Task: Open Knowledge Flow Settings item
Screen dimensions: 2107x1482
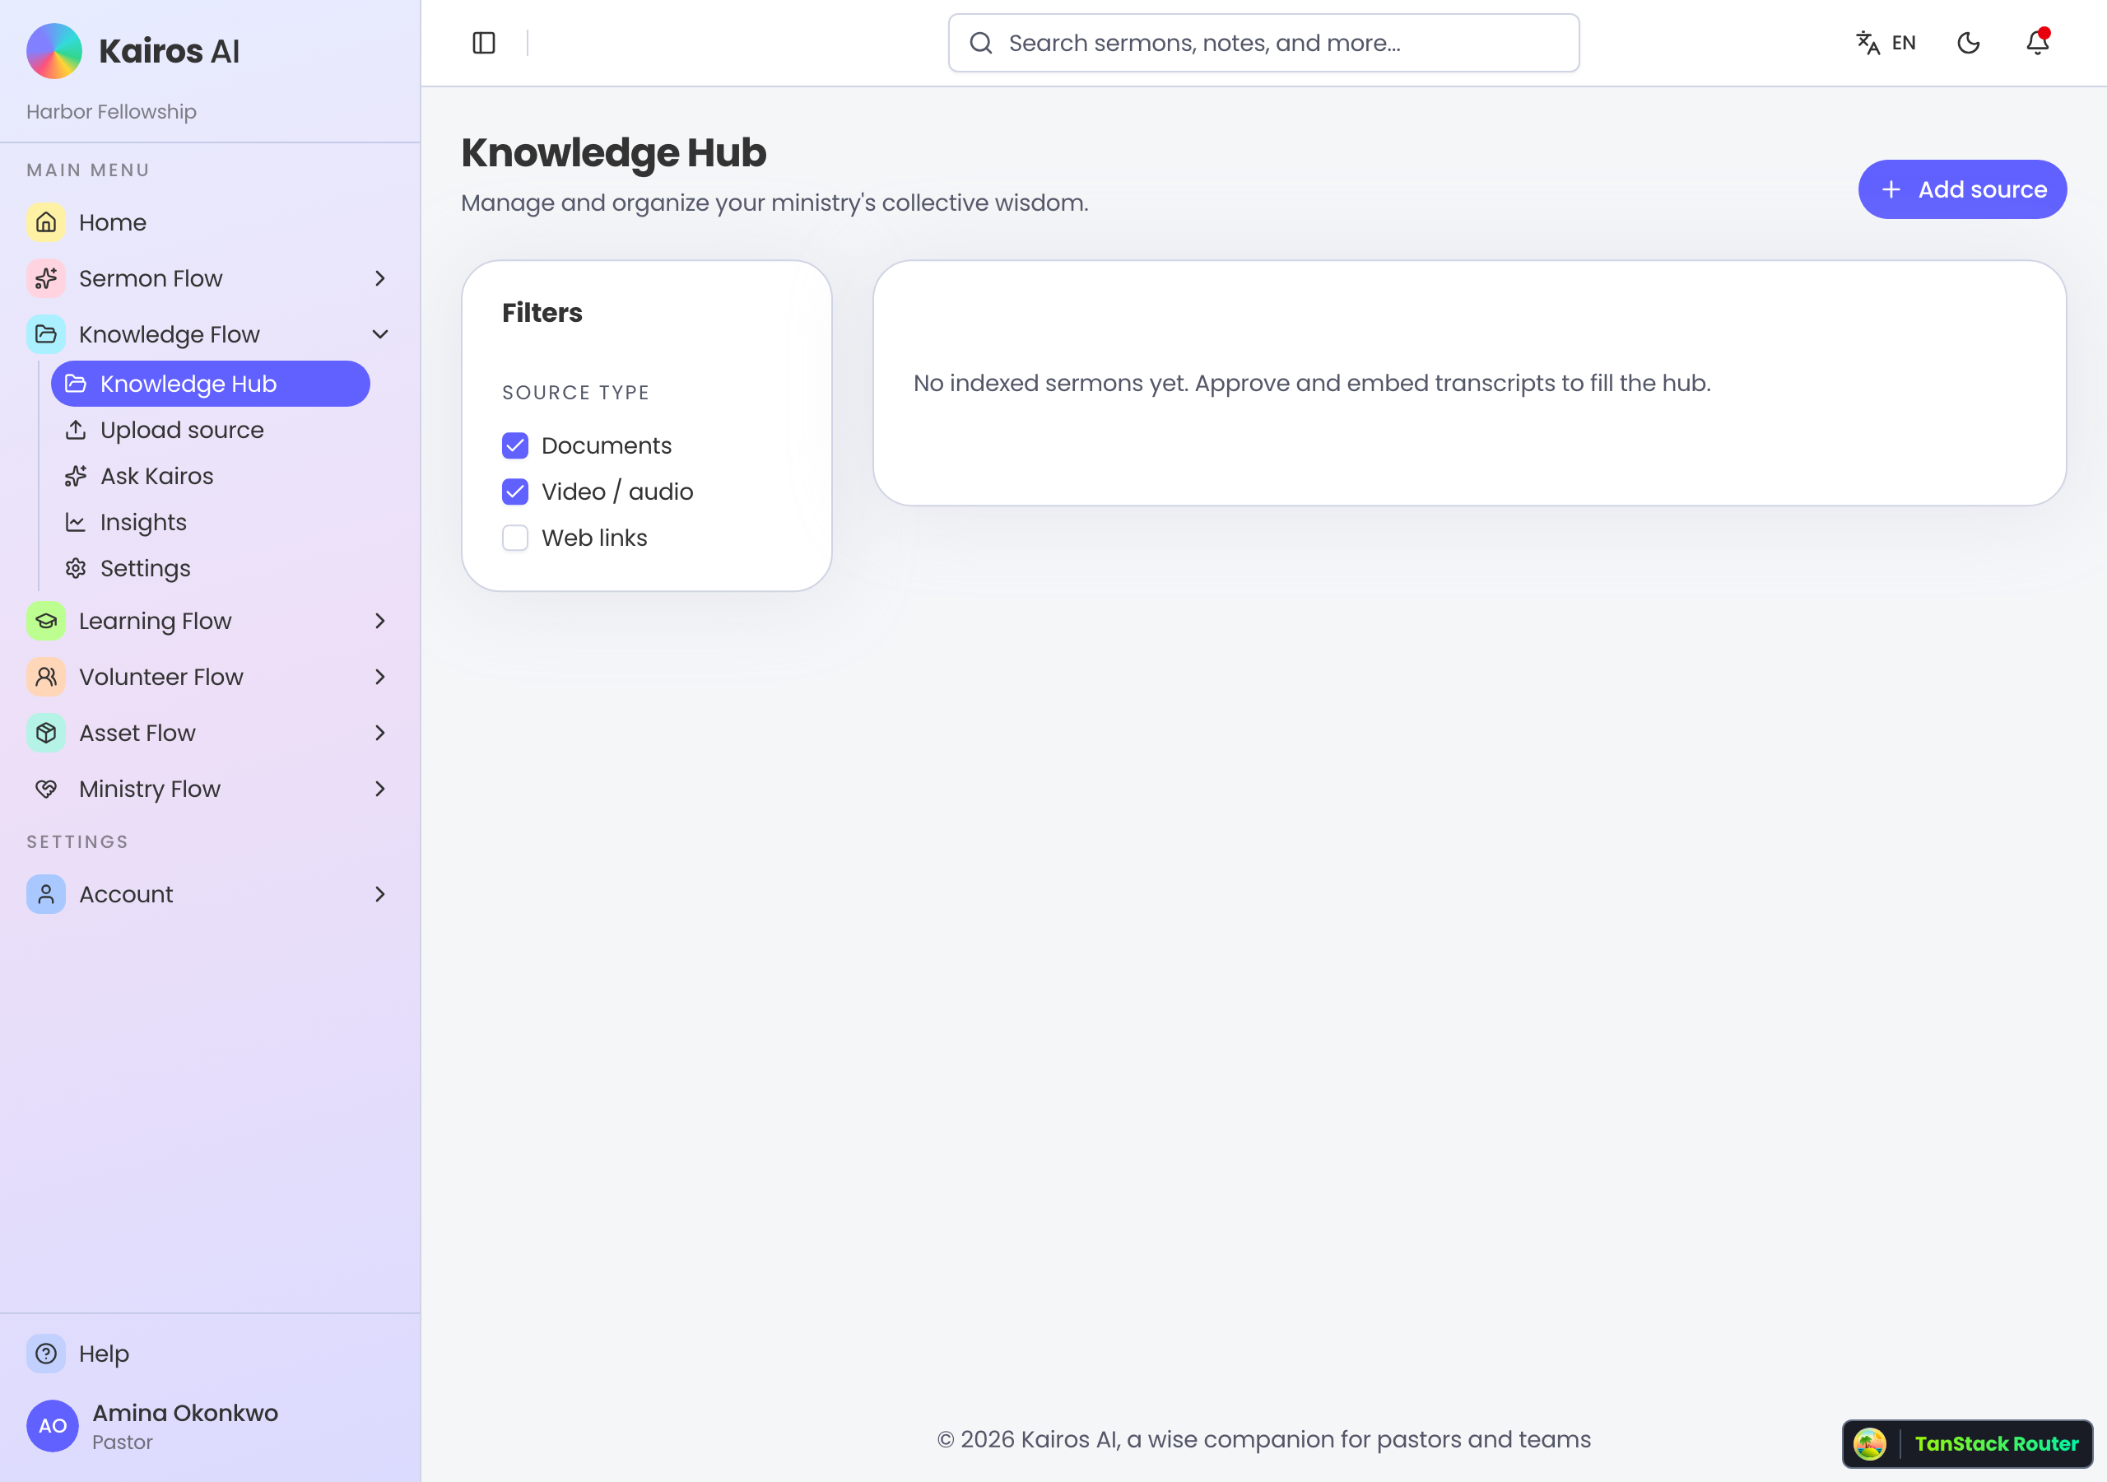Action: (210, 568)
